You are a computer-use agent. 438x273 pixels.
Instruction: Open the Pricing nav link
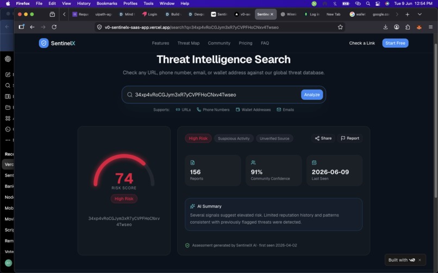(245, 43)
